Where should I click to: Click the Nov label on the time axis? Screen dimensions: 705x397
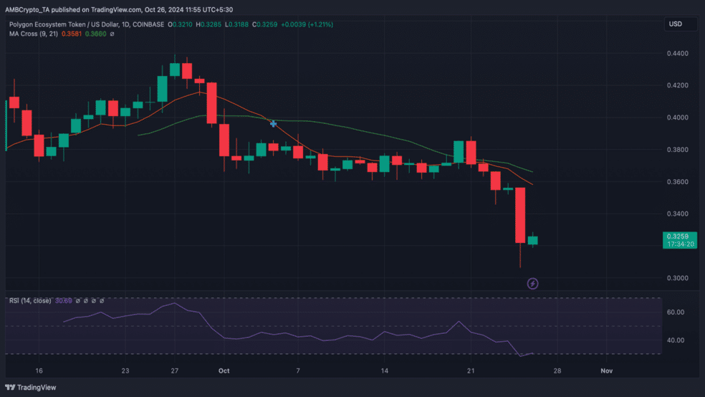click(607, 371)
